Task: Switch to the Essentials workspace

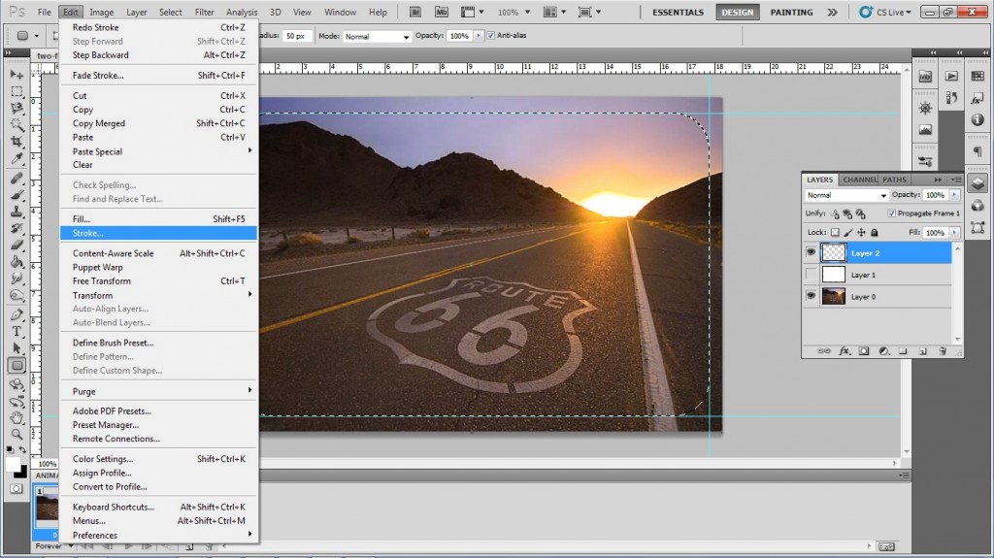Action: pyautogui.click(x=678, y=12)
